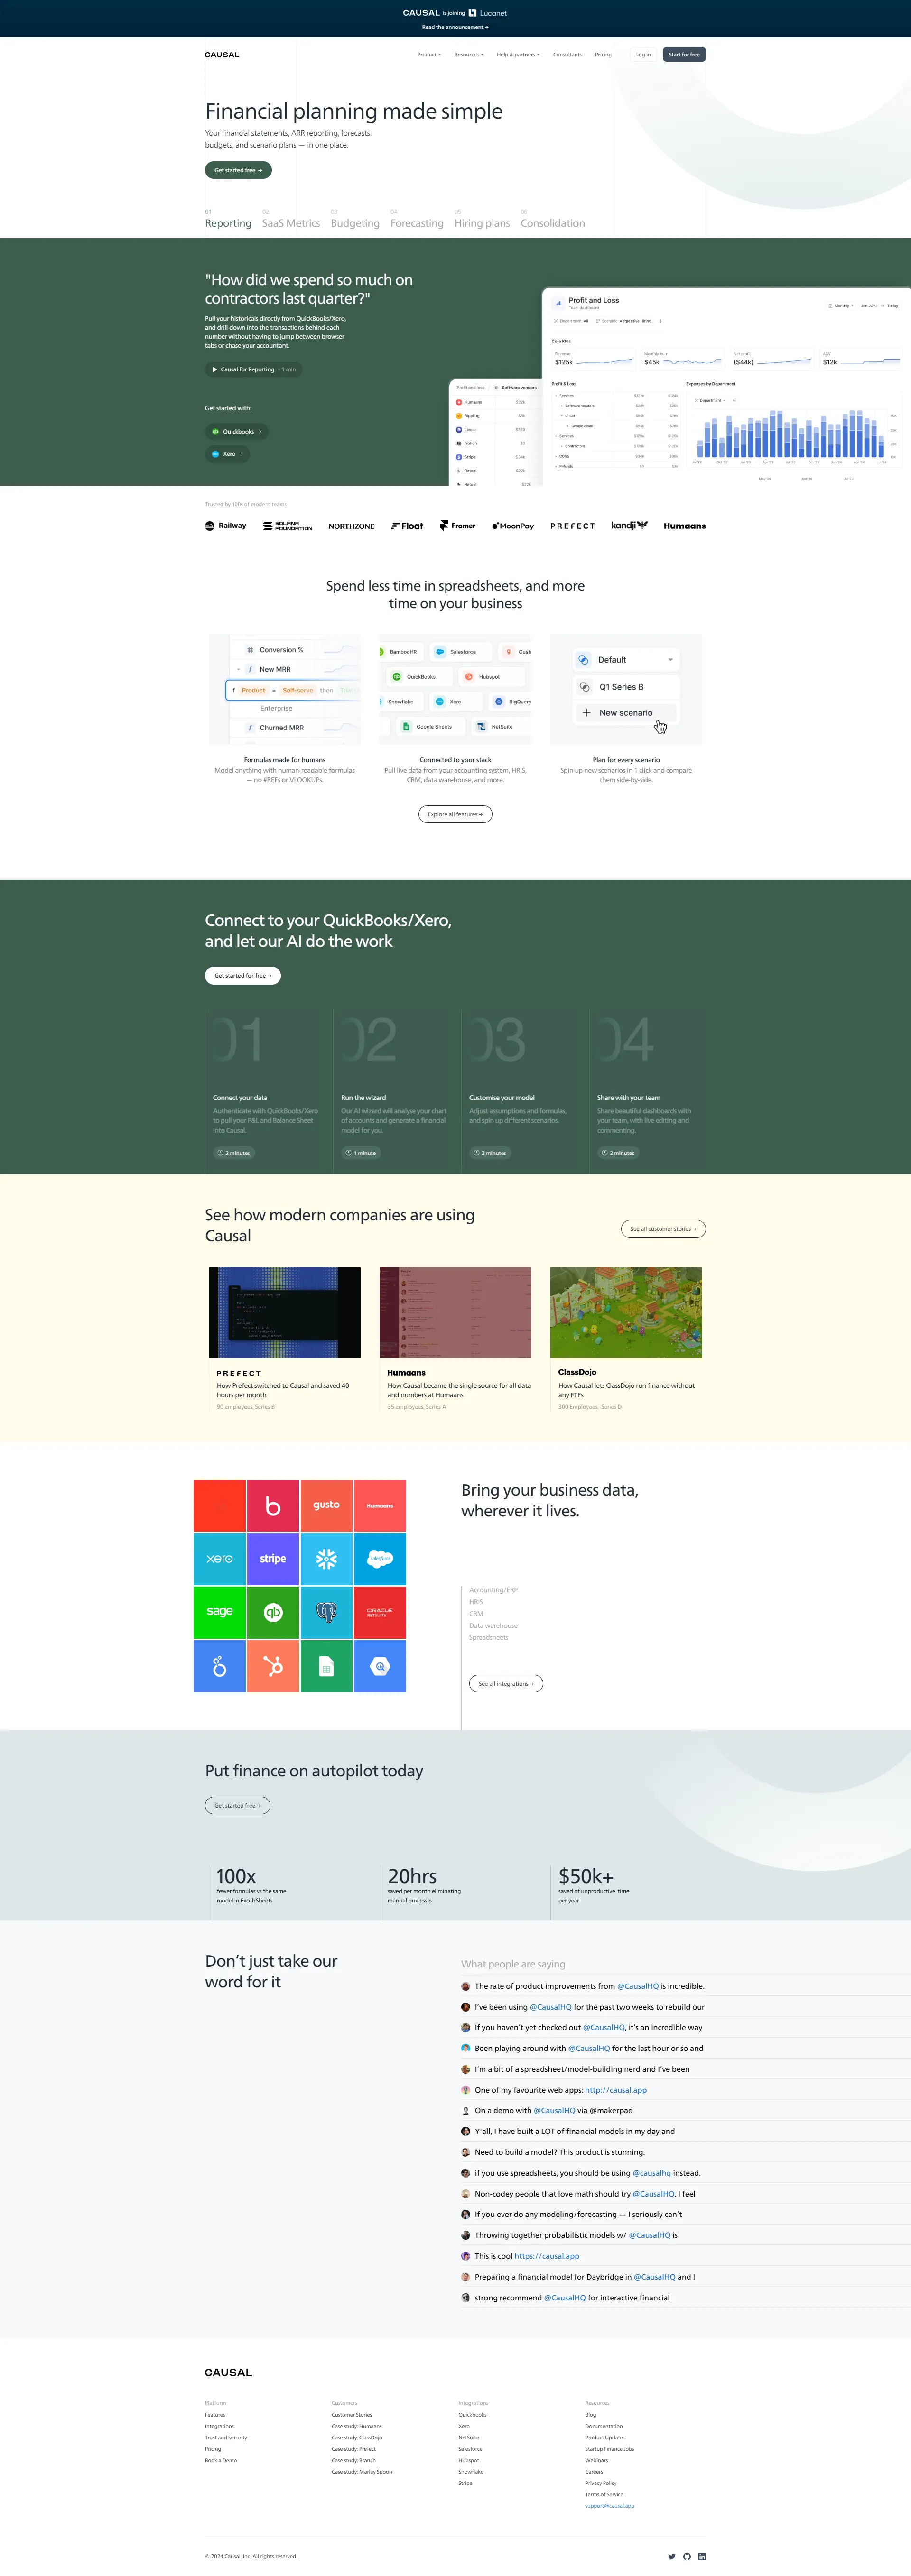This screenshot has width=911, height=2576.
Task: Click See all integrations button
Action: (506, 1684)
